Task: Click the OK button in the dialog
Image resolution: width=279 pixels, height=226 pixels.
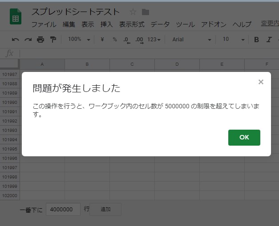Action: tap(244, 138)
